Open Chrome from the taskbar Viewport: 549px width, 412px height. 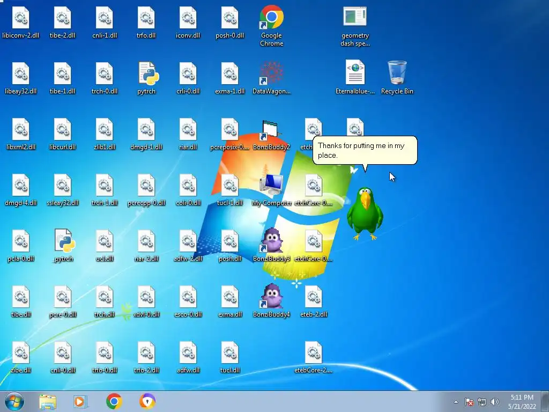[x=114, y=401]
